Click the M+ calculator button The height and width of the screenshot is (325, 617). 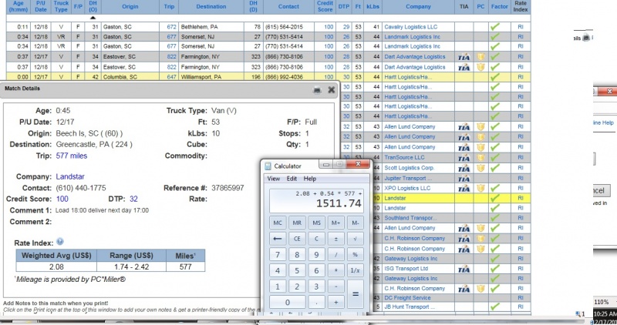[x=335, y=223]
